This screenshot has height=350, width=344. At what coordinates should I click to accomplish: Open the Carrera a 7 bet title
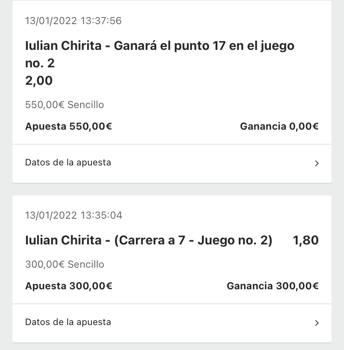click(149, 240)
